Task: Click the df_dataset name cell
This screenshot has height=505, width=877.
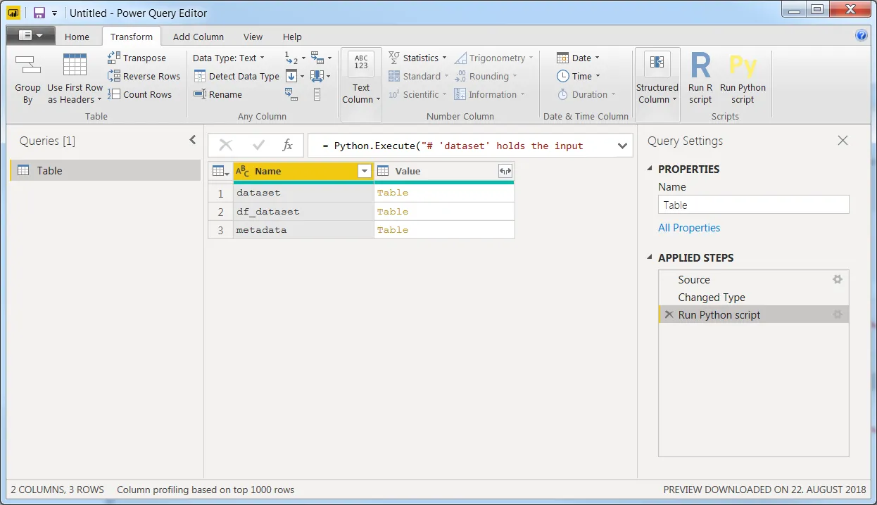Action: coord(303,211)
